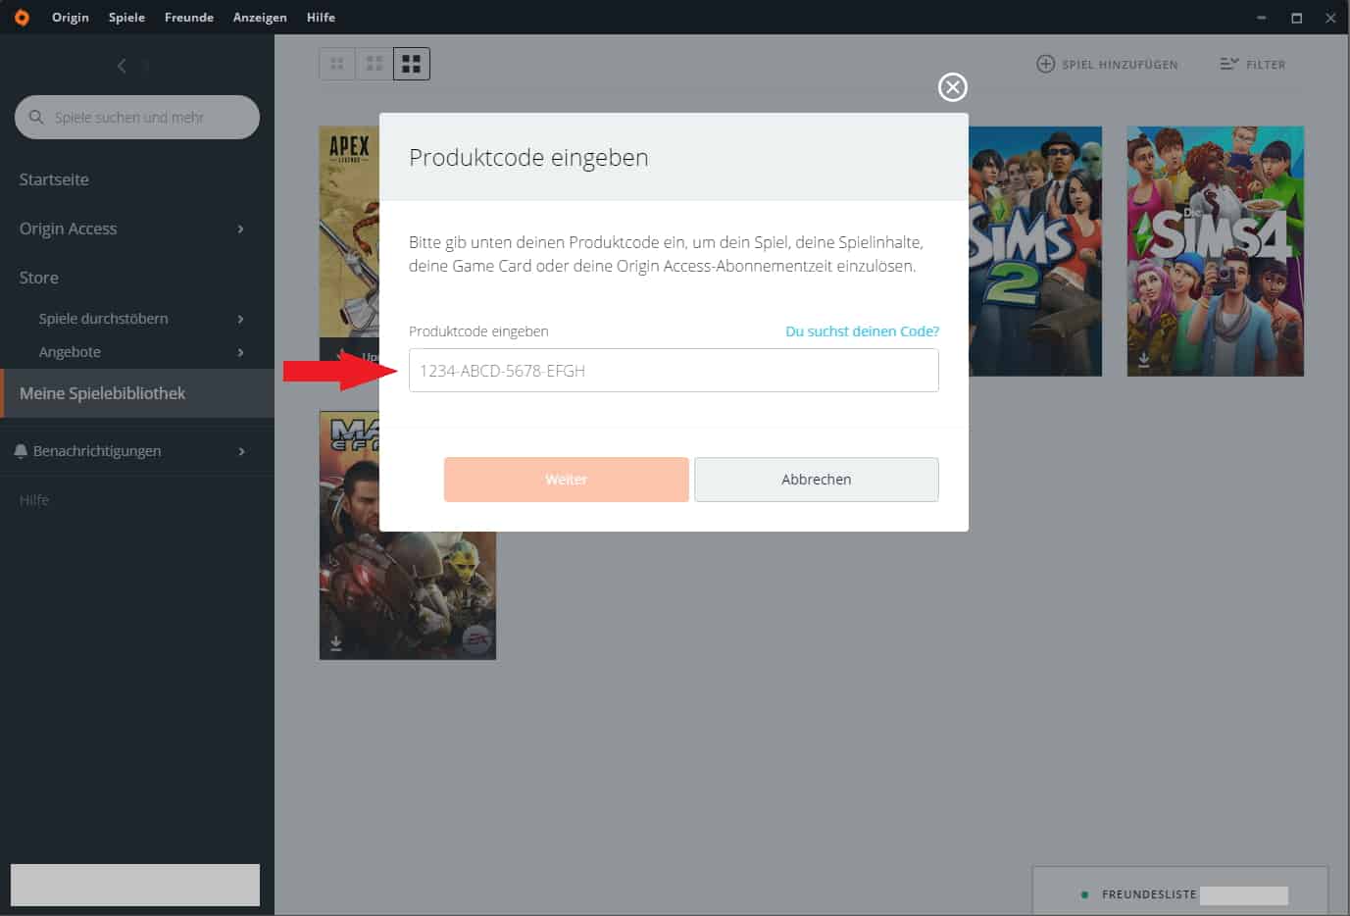The image size is (1350, 916).
Task: Click download icon on Sims 4 tile
Action: click(x=1144, y=360)
